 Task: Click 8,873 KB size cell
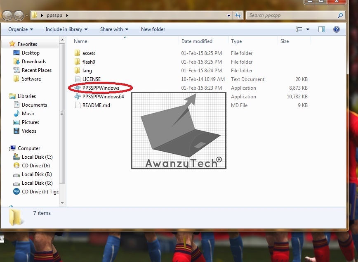(x=298, y=88)
